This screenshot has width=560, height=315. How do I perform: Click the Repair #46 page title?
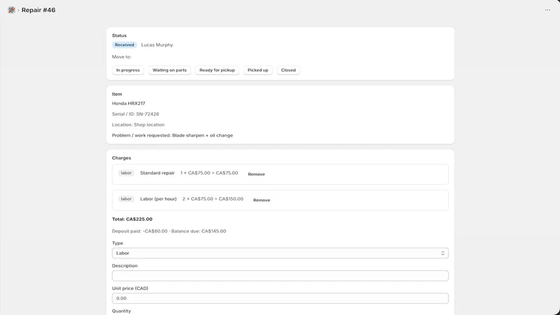(x=38, y=10)
